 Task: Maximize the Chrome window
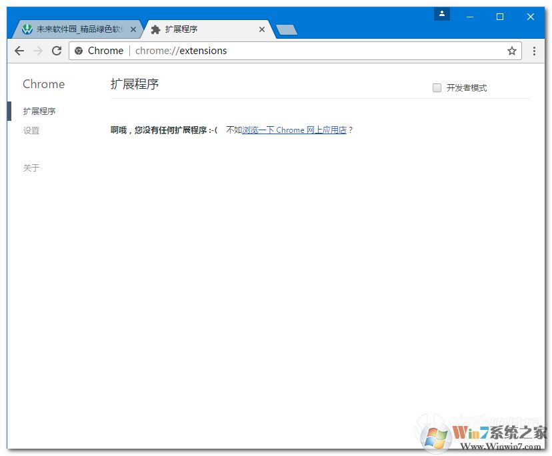click(x=499, y=17)
